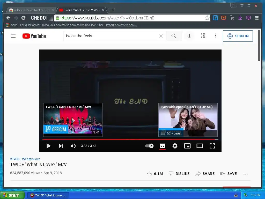Go to YouTube home via logo
The height and width of the screenshot is (199, 265).
(34, 36)
